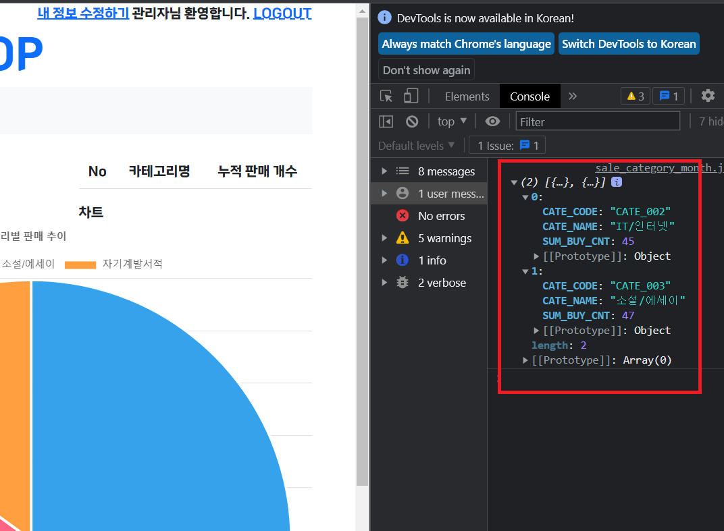Show more DevTools tabs chevron
The image size is (724, 531).
(573, 96)
